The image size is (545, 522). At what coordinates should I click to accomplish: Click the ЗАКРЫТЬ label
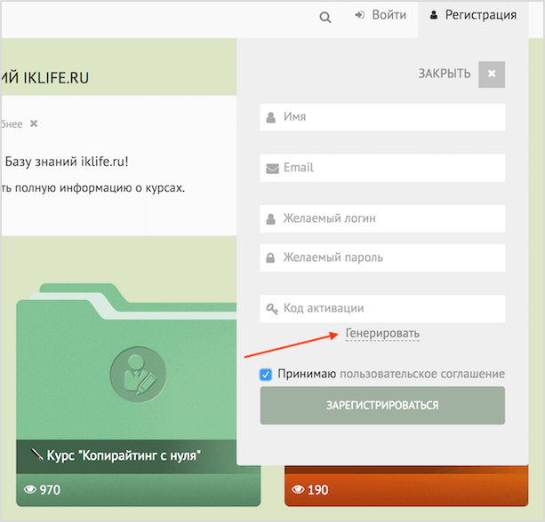[445, 74]
